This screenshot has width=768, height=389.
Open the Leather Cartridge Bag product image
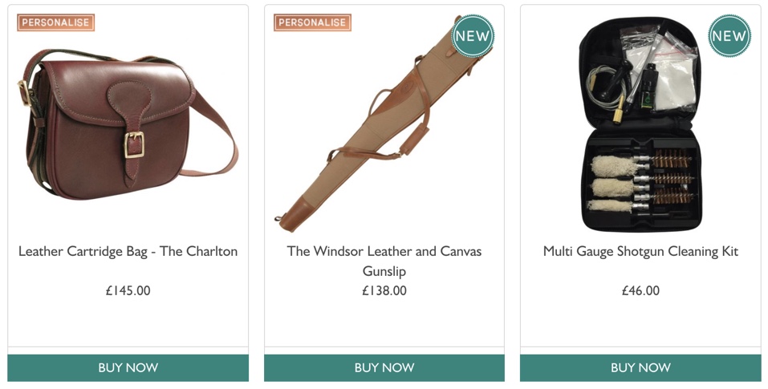(x=128, y=124)
